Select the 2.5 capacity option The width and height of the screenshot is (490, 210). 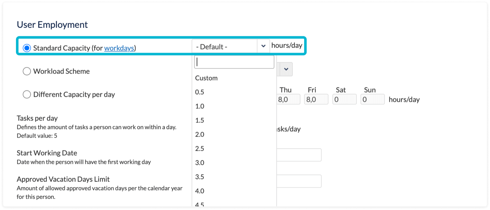(x=200, y=149)
